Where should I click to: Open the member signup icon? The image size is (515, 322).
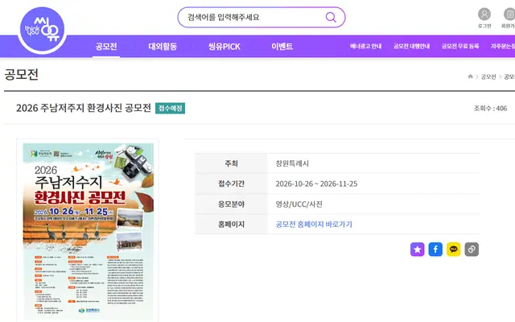509,14
